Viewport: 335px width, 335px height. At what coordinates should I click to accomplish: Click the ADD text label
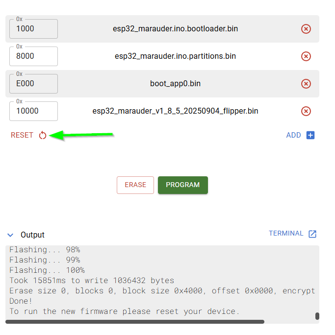click(293, 135)
